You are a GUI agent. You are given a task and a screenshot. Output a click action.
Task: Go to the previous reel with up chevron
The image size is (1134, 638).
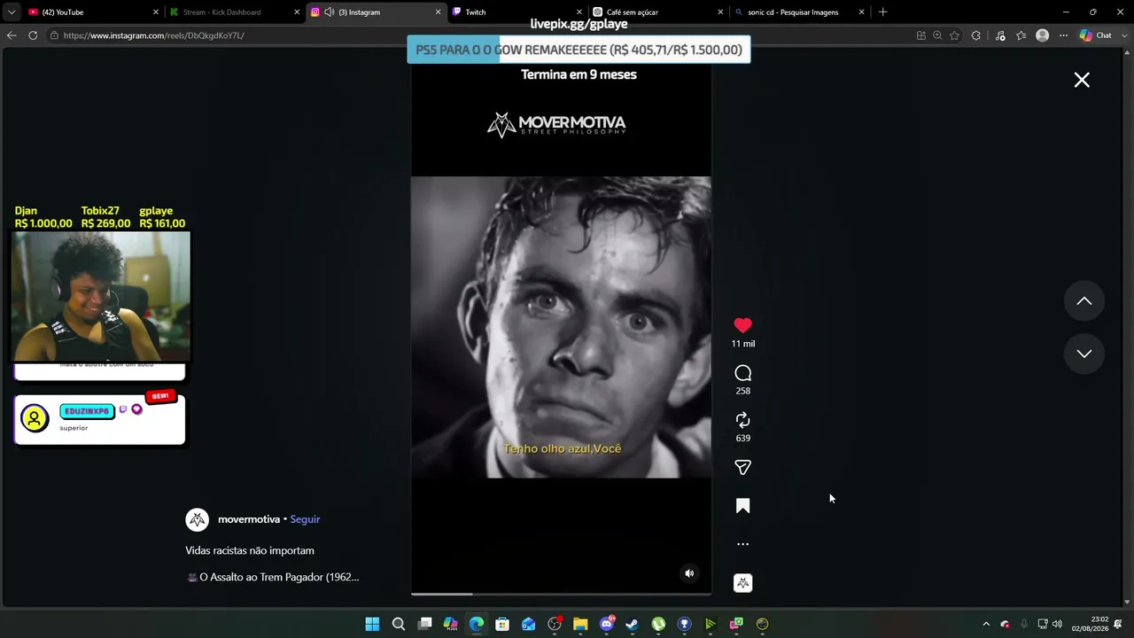(1084, 301)
